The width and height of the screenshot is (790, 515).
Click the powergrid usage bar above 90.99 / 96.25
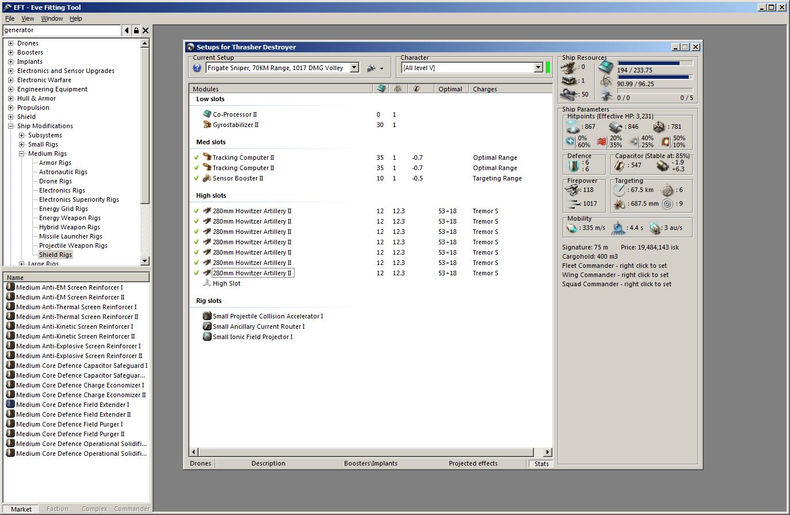[x=655, y=77]
